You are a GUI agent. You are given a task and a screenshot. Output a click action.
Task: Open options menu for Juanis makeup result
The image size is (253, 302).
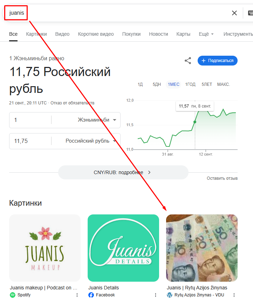point(77,295)
